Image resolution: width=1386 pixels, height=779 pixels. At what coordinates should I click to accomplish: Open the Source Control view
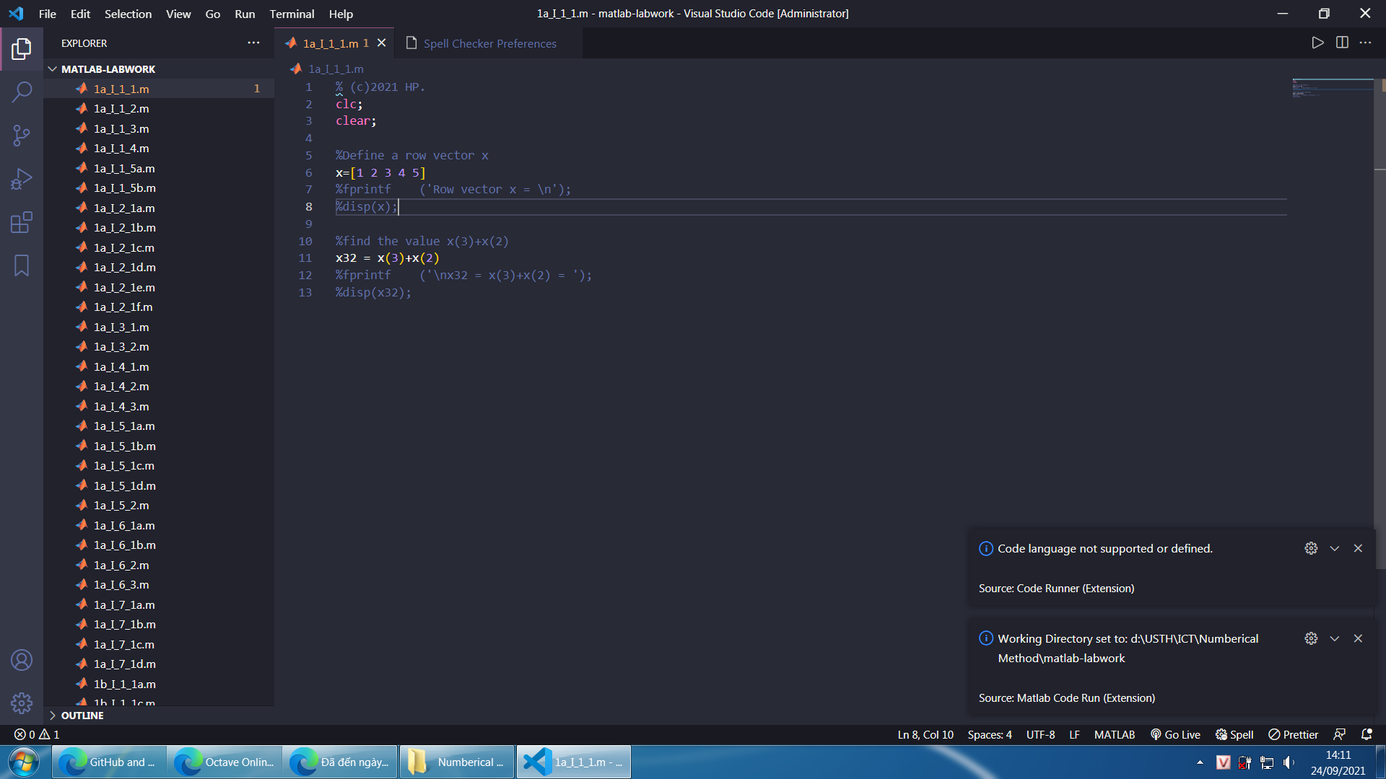[x=22, y=135]
